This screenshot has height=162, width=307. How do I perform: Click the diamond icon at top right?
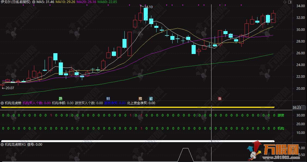[285, 2]
